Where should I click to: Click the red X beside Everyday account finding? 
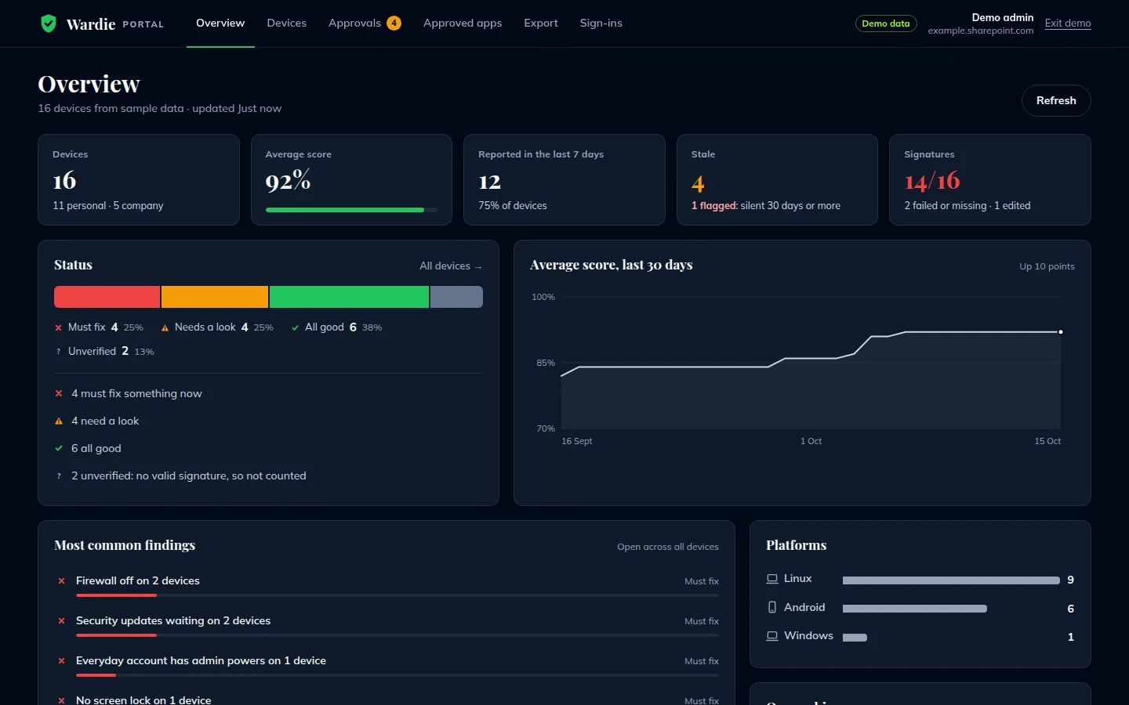point(61,661)
